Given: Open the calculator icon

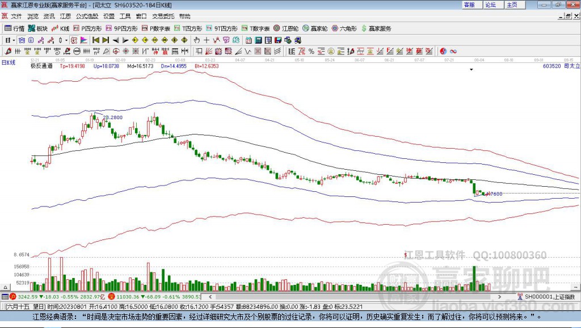Looking at the screenshot, I should point(259,40).
